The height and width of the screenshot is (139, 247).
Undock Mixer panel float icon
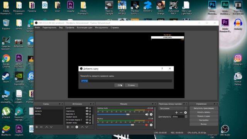click(x=152, y=104)
